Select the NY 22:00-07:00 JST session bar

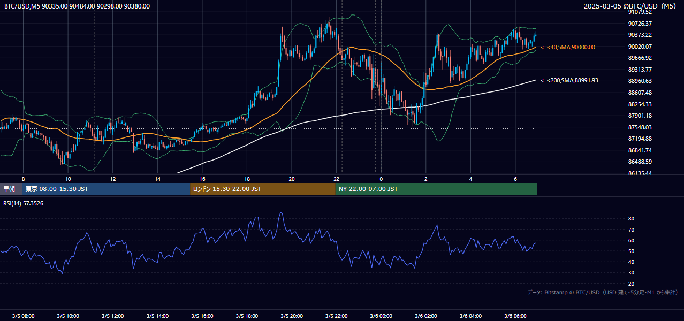pyautogui.click(x=436, y=189)
